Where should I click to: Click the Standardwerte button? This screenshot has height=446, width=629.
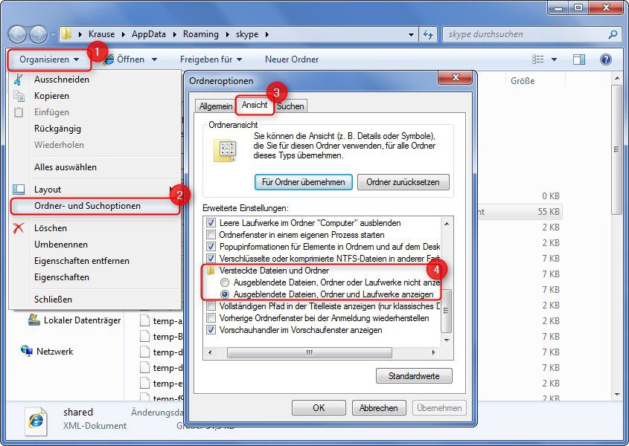(x=413, y=375)
